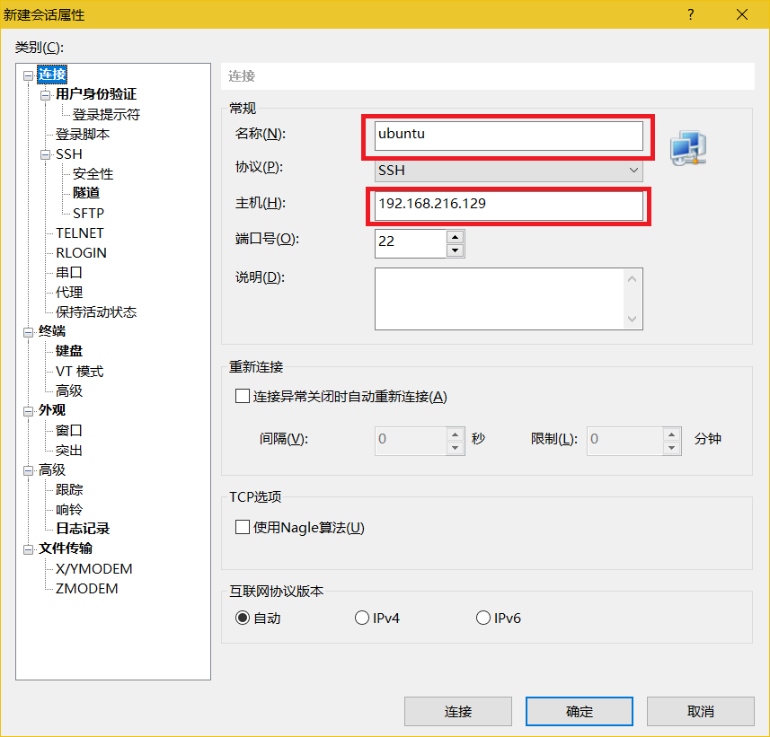Open 用户身份验证 settings in tree
Image resolution: width=770 pixels, height=737 pixels.
click(x=96, y=94)
